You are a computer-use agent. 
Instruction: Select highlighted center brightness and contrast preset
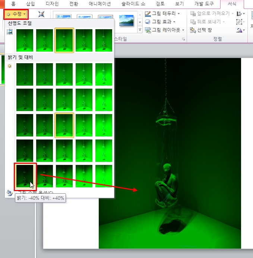tap(64, 125)
